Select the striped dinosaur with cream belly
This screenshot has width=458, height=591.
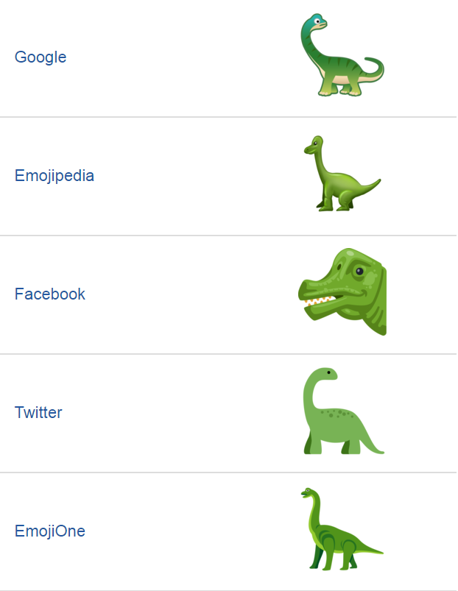[x=341, y=56]
